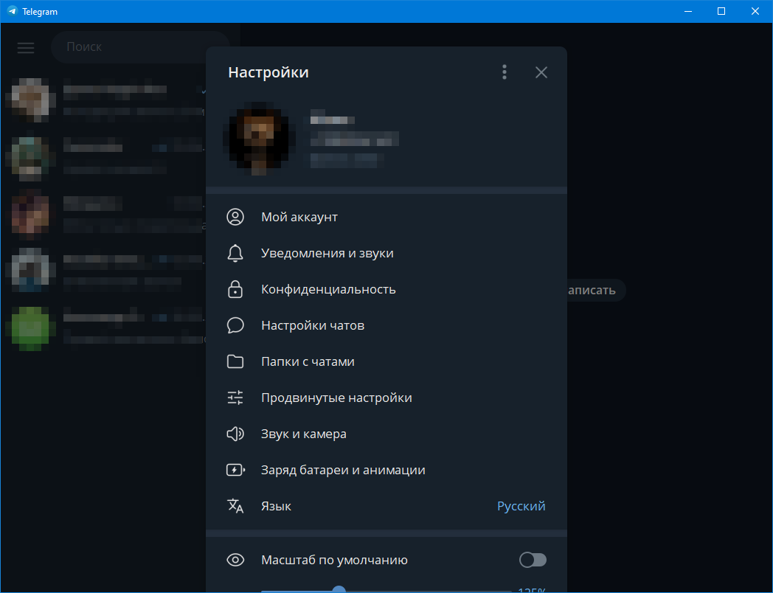This screenshot has height=593, width=773.
Task: Click the folder icon for chat folders
Action: tap(235, 362)
